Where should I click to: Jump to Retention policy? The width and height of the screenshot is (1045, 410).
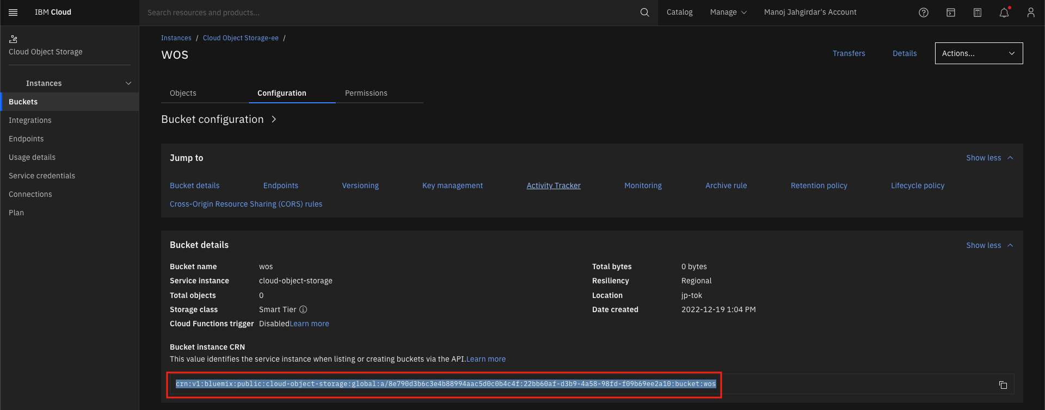point(819,185)
